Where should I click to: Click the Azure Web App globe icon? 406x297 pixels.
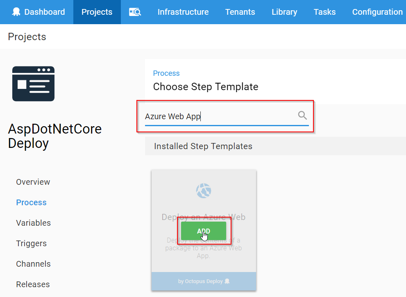[x=204, y=190]
